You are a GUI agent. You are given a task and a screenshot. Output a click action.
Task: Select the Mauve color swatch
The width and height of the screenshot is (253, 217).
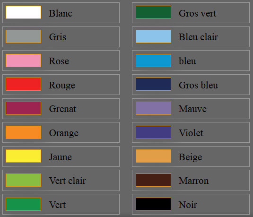pos(153,108)
